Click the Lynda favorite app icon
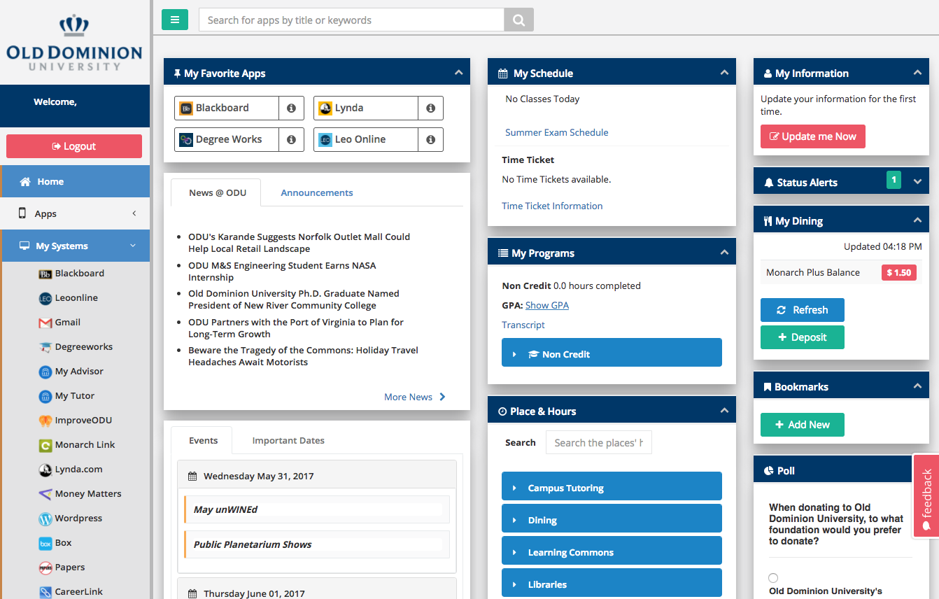The width and height of the screenshot is (939, 599). click(325, 108)
